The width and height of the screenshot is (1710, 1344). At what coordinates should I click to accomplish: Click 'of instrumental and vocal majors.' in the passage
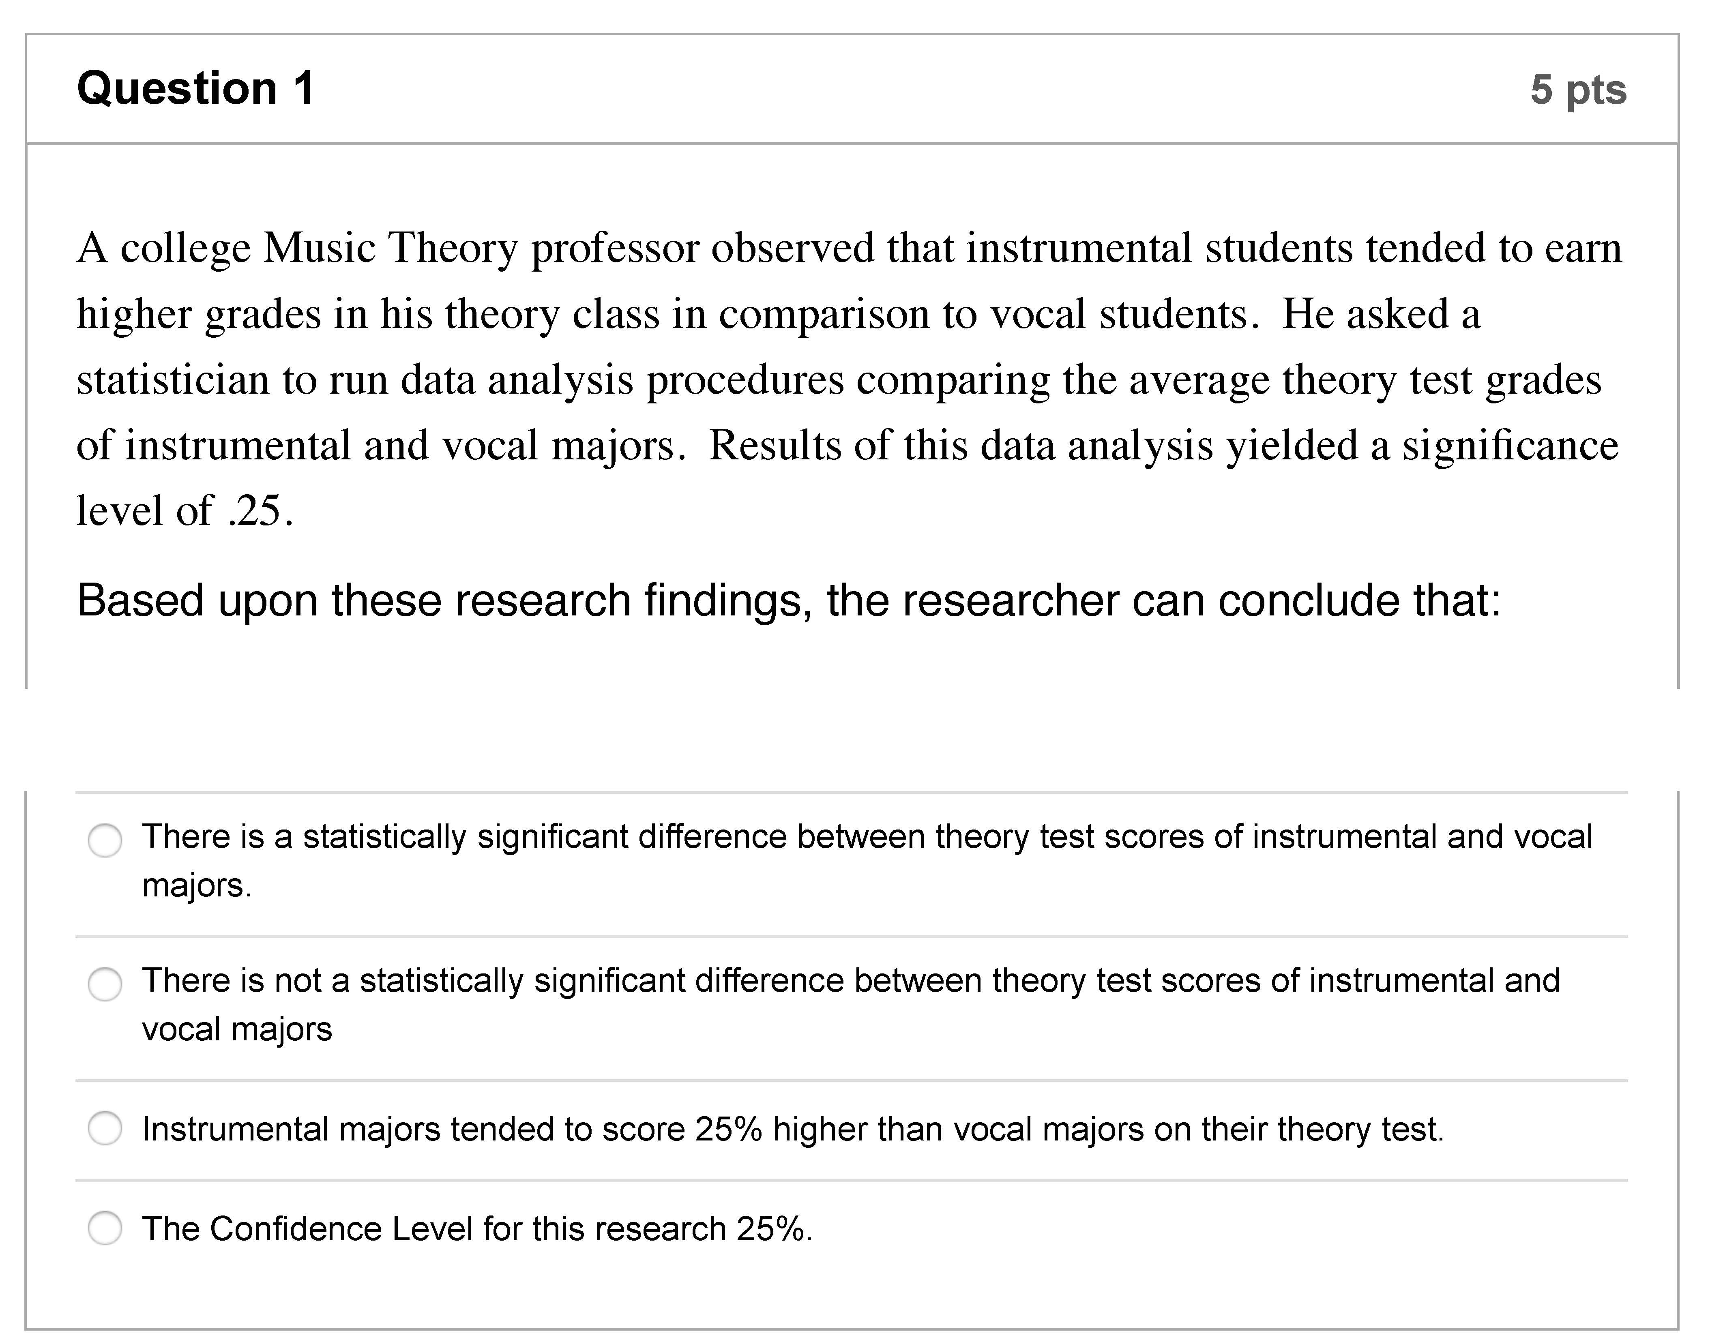tap(376, 446)
